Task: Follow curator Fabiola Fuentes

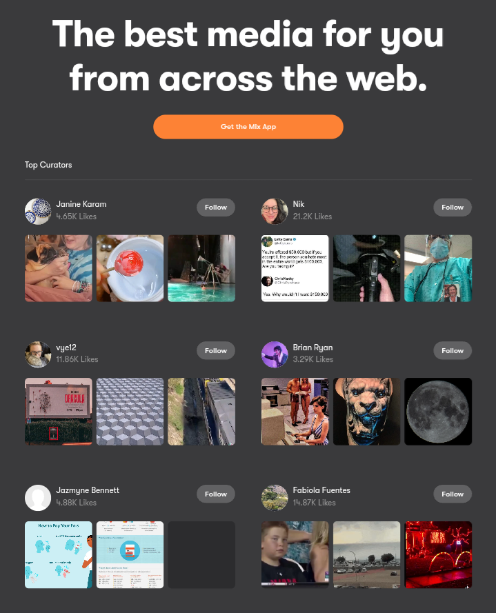Action: coord(452,494)
